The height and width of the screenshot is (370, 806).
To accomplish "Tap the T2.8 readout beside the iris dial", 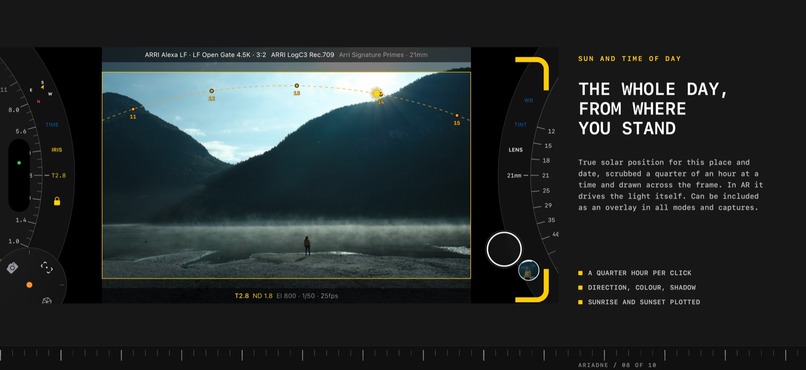I will coord(58,175).
